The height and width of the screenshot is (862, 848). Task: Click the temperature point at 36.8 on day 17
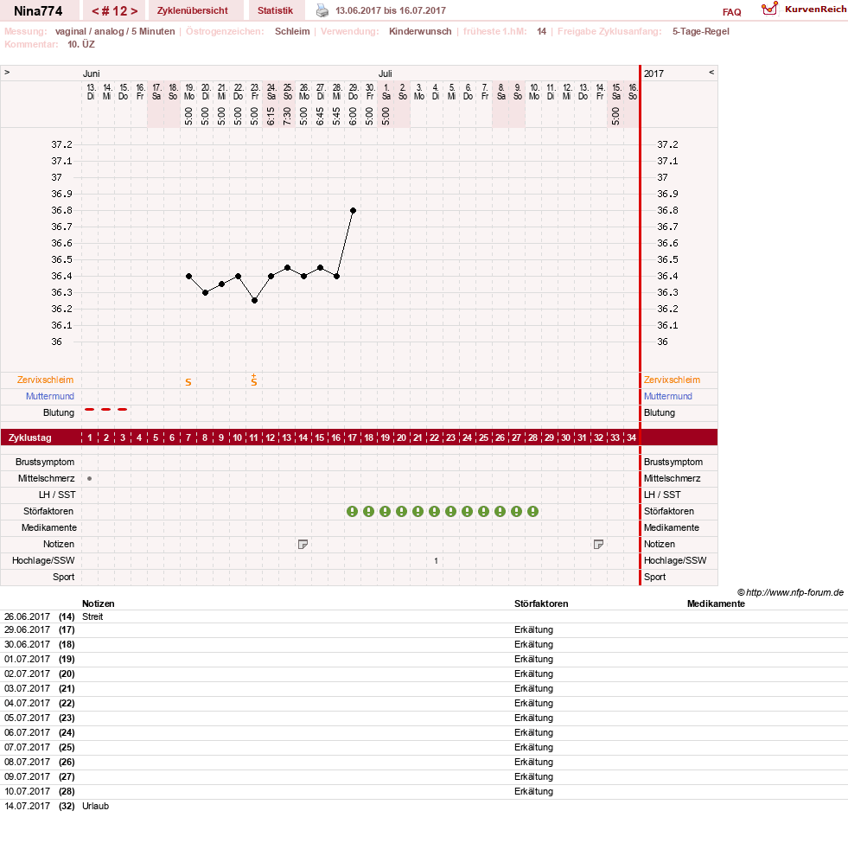coord(353,211)
